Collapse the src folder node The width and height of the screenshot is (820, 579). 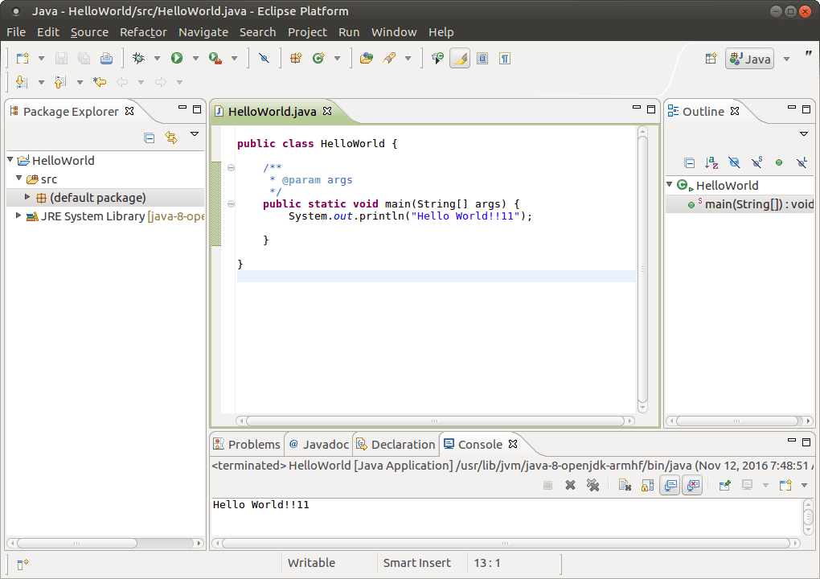click(18, 178)
